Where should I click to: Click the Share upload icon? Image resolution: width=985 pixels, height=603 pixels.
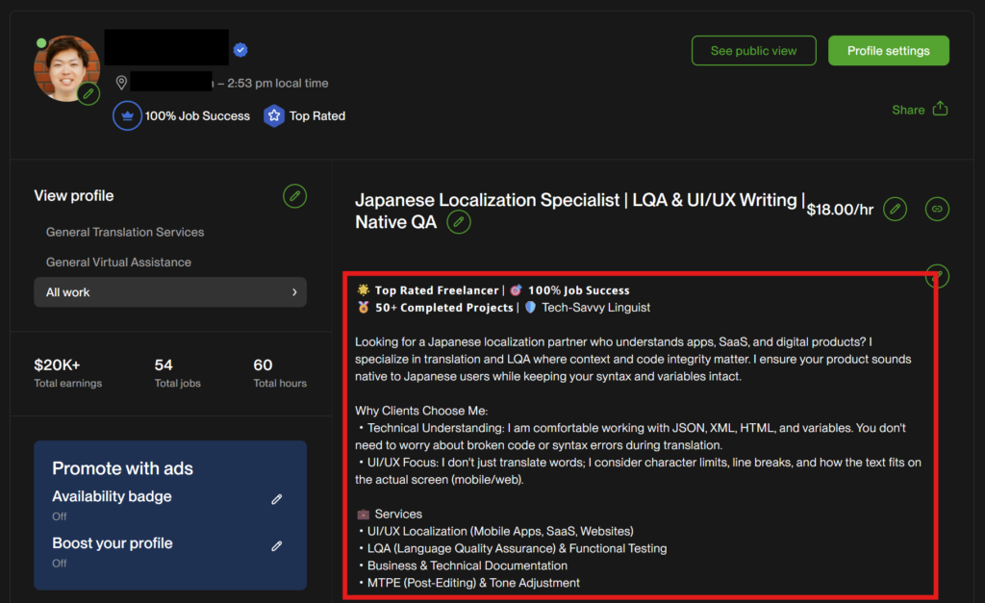[x=940, y=109]
